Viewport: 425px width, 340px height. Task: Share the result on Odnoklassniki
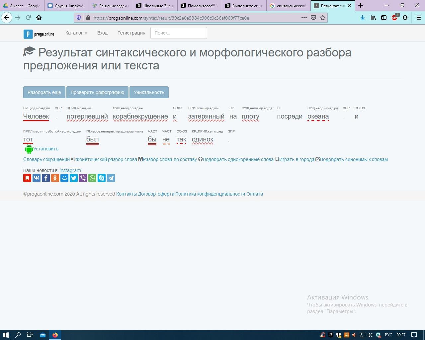pyautogui.click(x=55, y=178)
